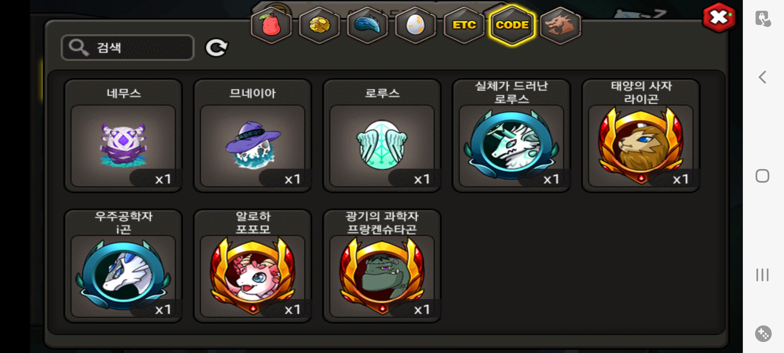The image size is (784, 353).
Task: Select the 알로하 포포모 pink dragon
Action: (253, 266)
